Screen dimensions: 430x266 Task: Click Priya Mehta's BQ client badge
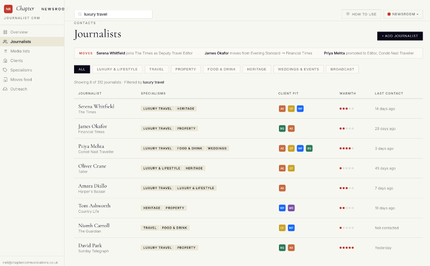click(x=309, y=148)
